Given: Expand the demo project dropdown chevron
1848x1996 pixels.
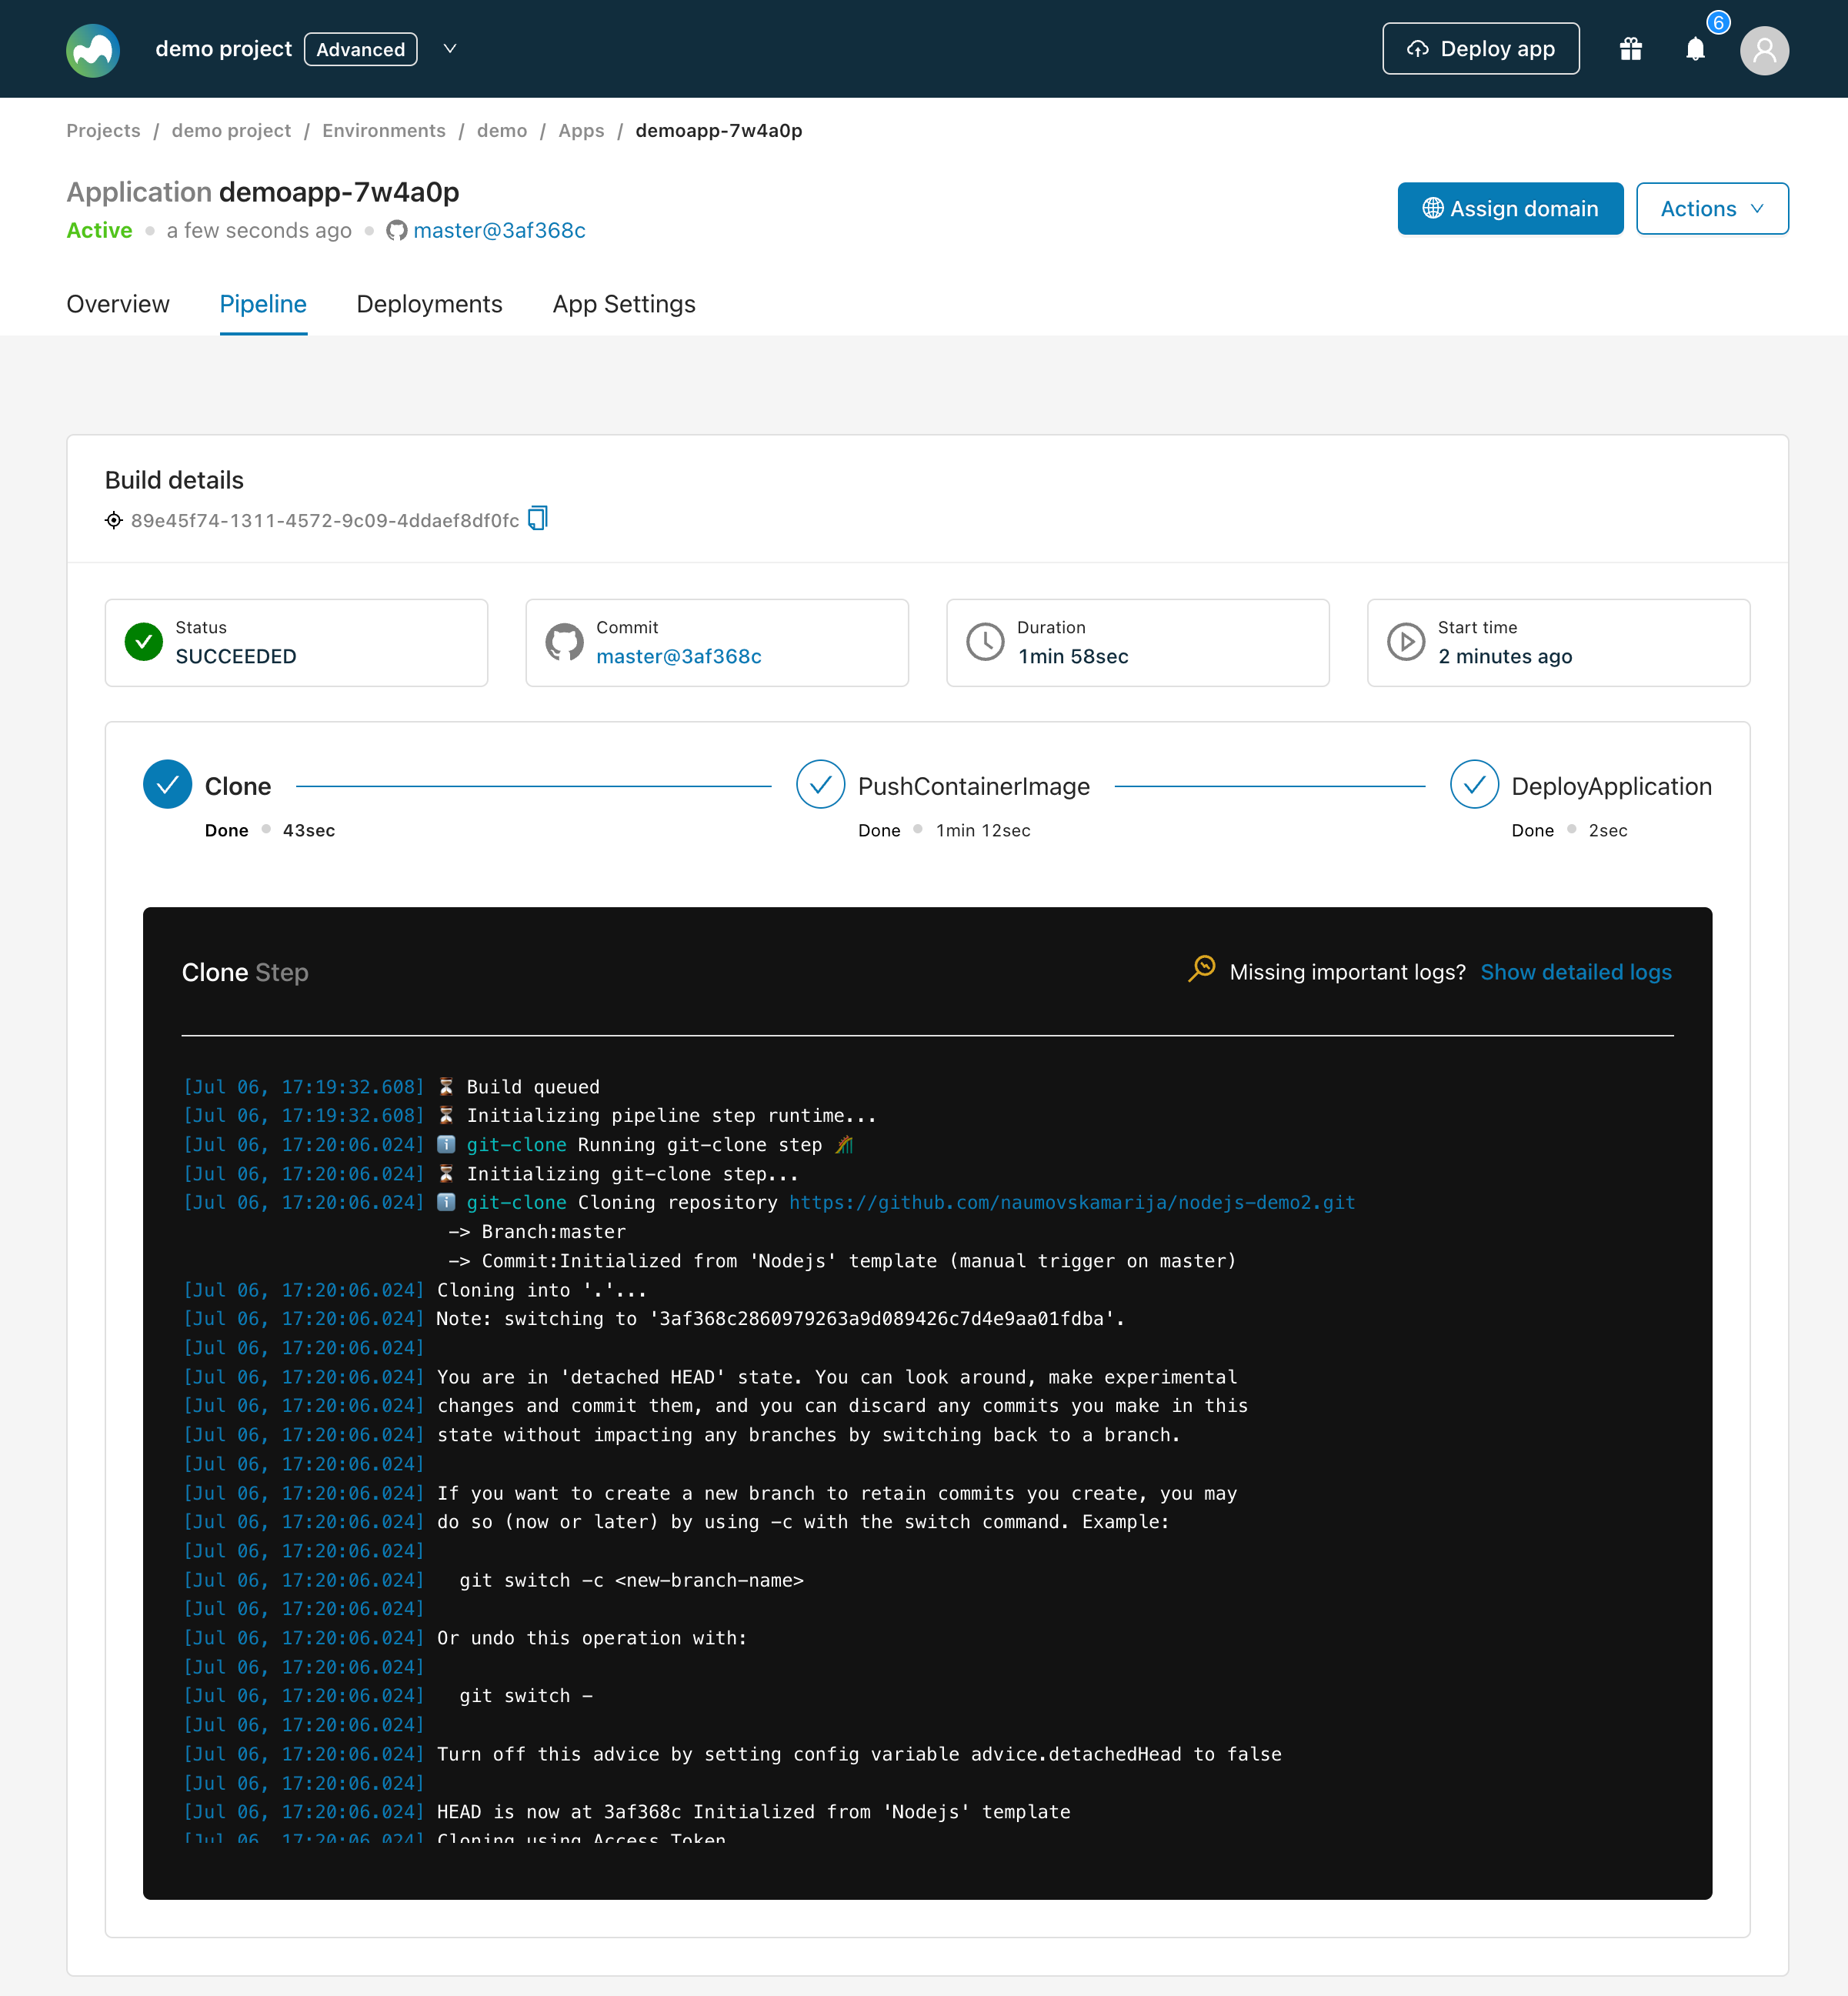Looking at the screenshot, I should (450, 49).
